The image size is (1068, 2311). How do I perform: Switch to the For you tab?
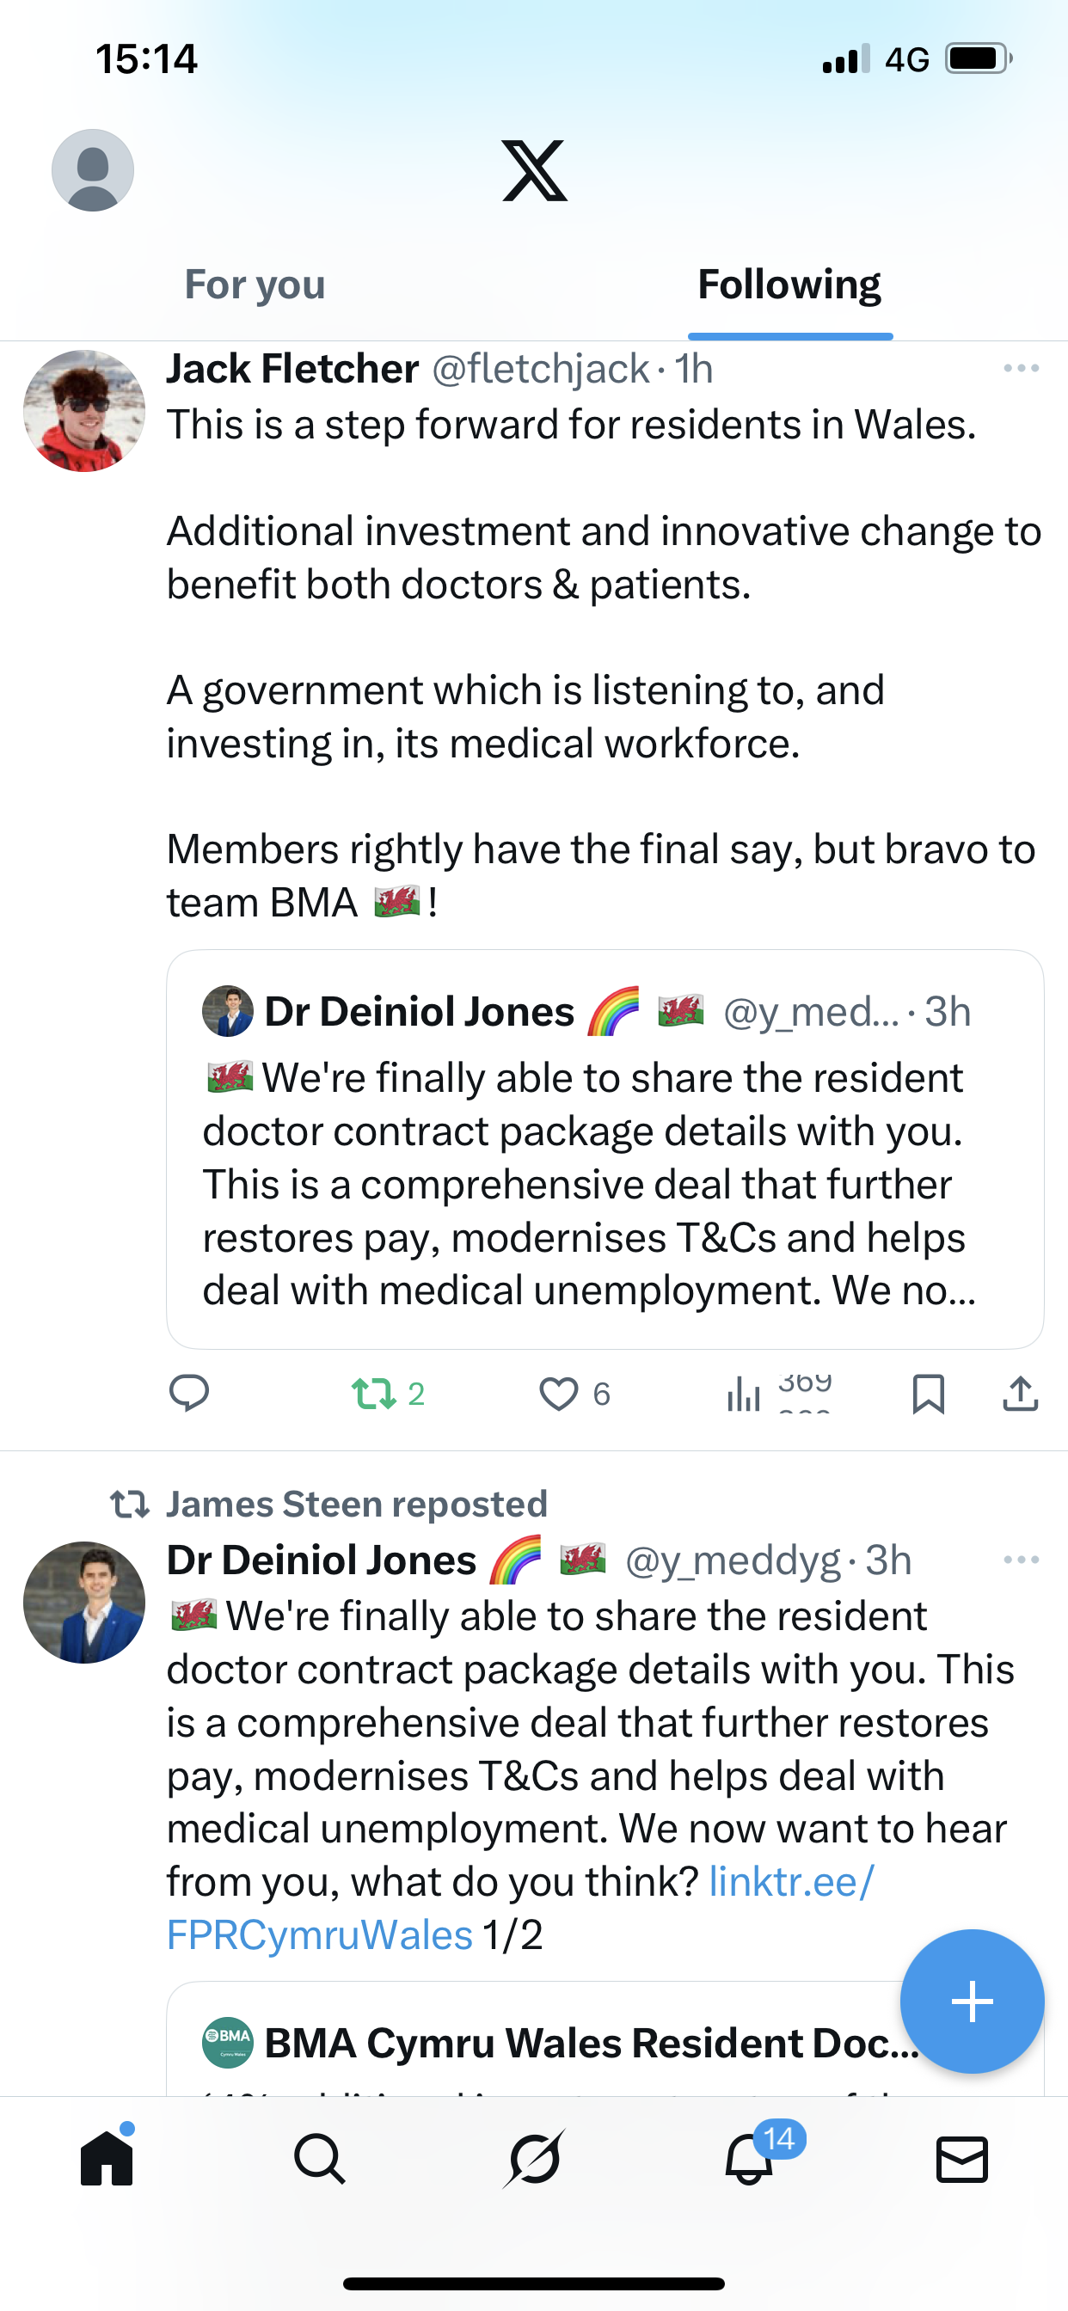click(x=255, y=285)
